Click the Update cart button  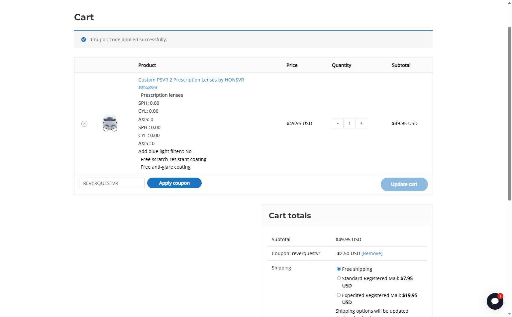click(x=404, y=184)
